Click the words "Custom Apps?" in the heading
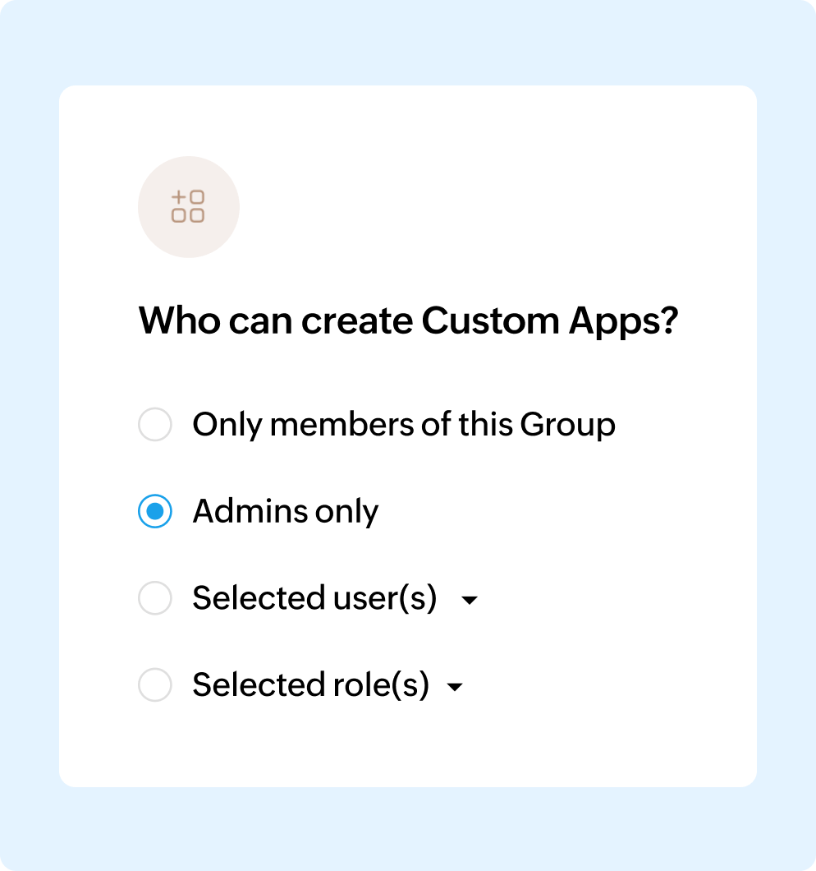Viewport: 816px width, 871px height. point(550,320)
